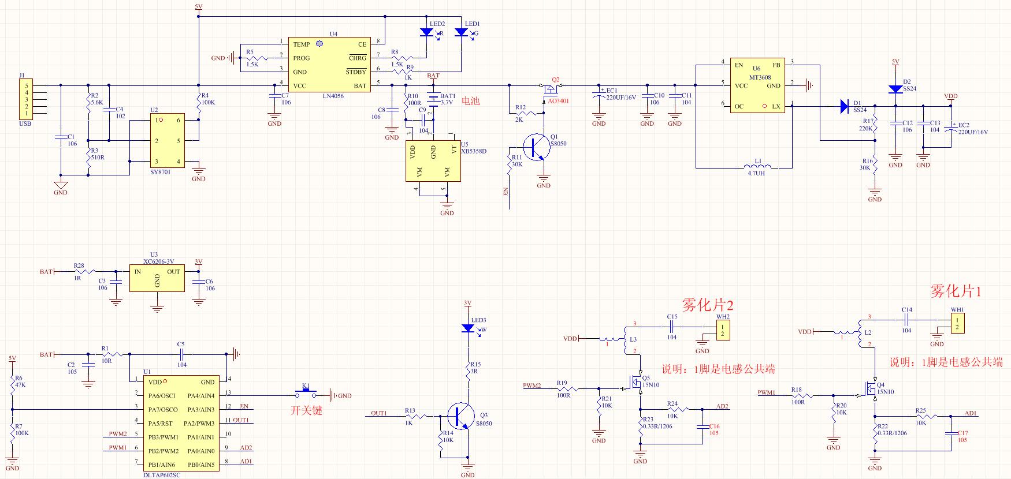Select the Q3 S8050 transistor symbol
1011x479 pixels.
460,416
